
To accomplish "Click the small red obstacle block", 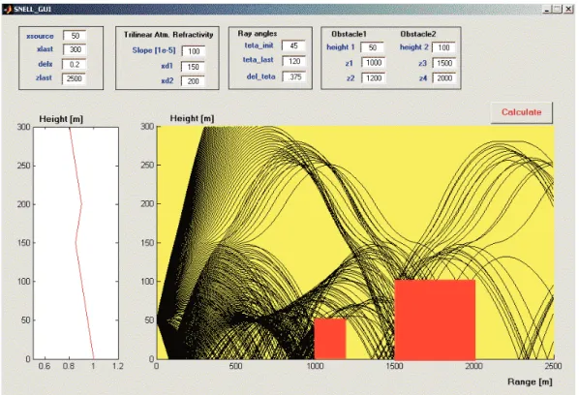I will [330, 339].
